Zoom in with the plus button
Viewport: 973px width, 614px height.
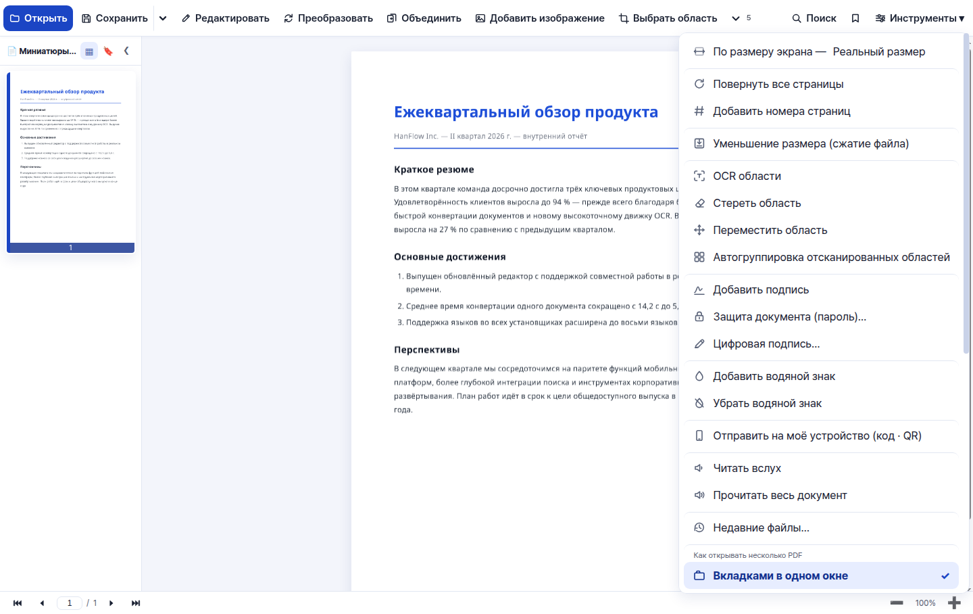click(954, 603)
